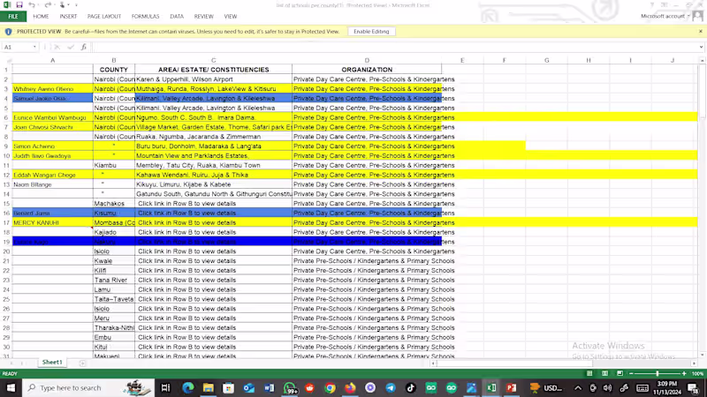Add a new sheet with plus icon
Screen dimensions: 707x397
pyautogui.click(x=80, y=363)
